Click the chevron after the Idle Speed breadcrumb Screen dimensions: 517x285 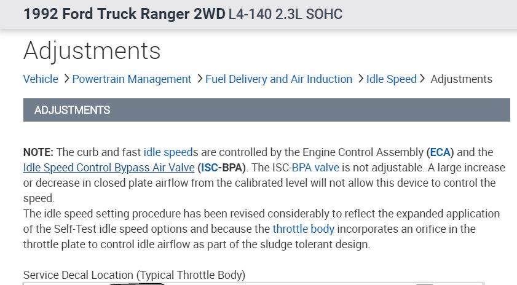[422, 79]
